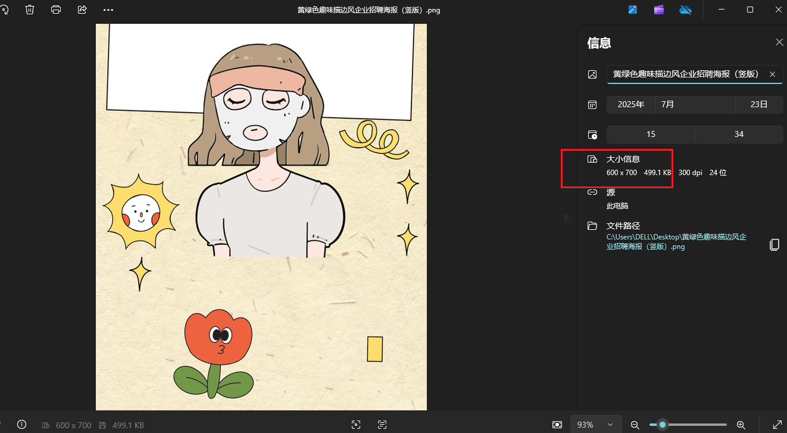Click the OneDrive cloud icon
The width and height of the screenshot is (787, 433).
click(x=685, y=10)
